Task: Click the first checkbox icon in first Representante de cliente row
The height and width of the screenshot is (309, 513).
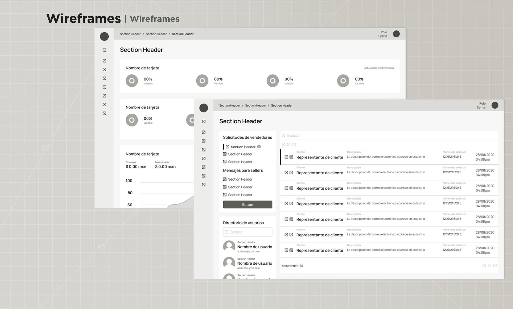Action: pos(286,157)
